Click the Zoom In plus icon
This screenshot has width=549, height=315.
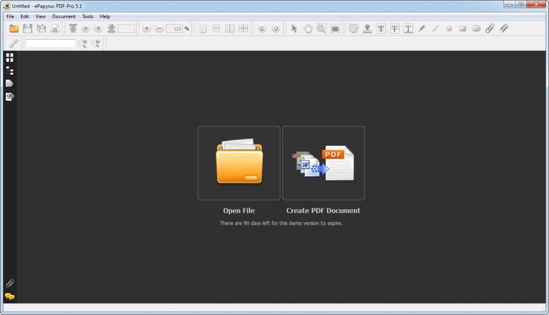click(147, 29)
